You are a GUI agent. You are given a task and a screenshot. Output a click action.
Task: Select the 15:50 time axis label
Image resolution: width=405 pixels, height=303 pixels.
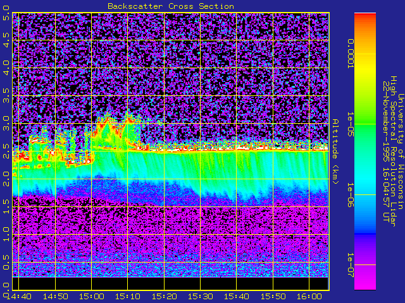[x=273, y=297]
